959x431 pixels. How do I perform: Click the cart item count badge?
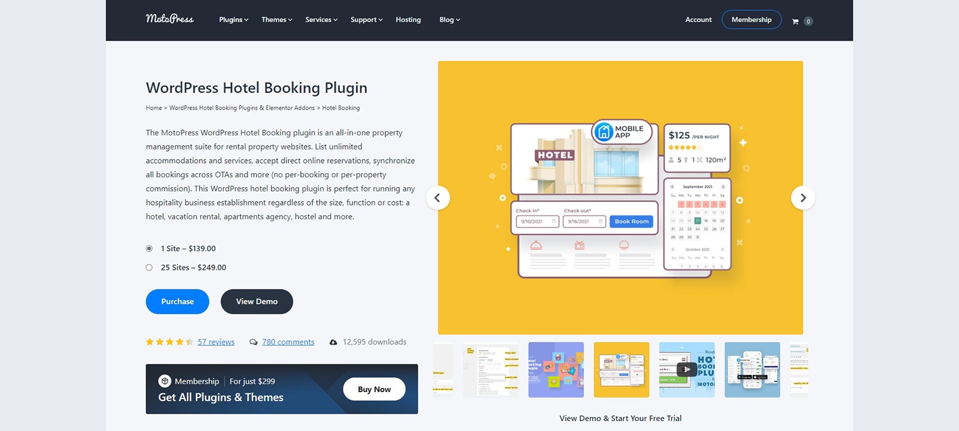(x=808, y=21)
